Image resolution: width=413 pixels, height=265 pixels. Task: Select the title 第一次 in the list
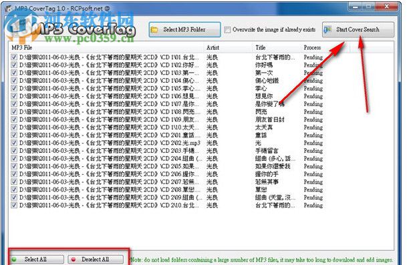click(264, 73)
